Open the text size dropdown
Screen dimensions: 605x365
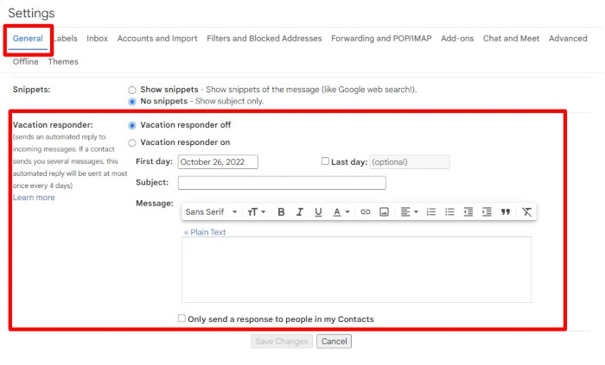pos(256,211)
